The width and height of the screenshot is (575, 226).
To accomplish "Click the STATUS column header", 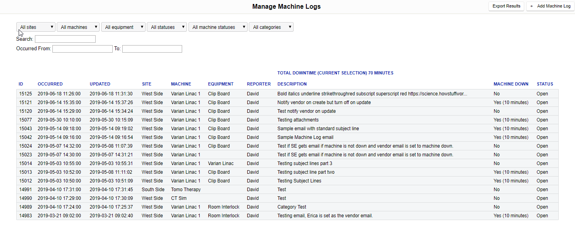I will pyautogui.click(x=544, y=84).
